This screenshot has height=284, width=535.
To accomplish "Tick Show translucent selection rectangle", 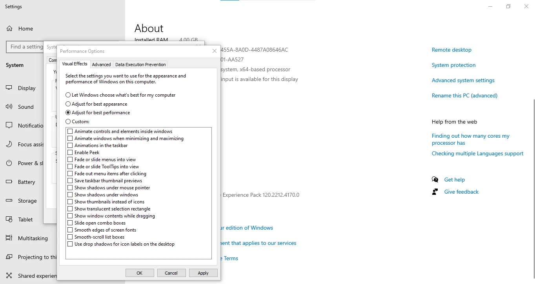I will coord(70,209).
